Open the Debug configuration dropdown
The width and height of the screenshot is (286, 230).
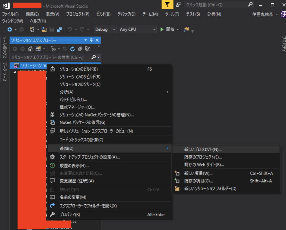(x=105, y=29)
